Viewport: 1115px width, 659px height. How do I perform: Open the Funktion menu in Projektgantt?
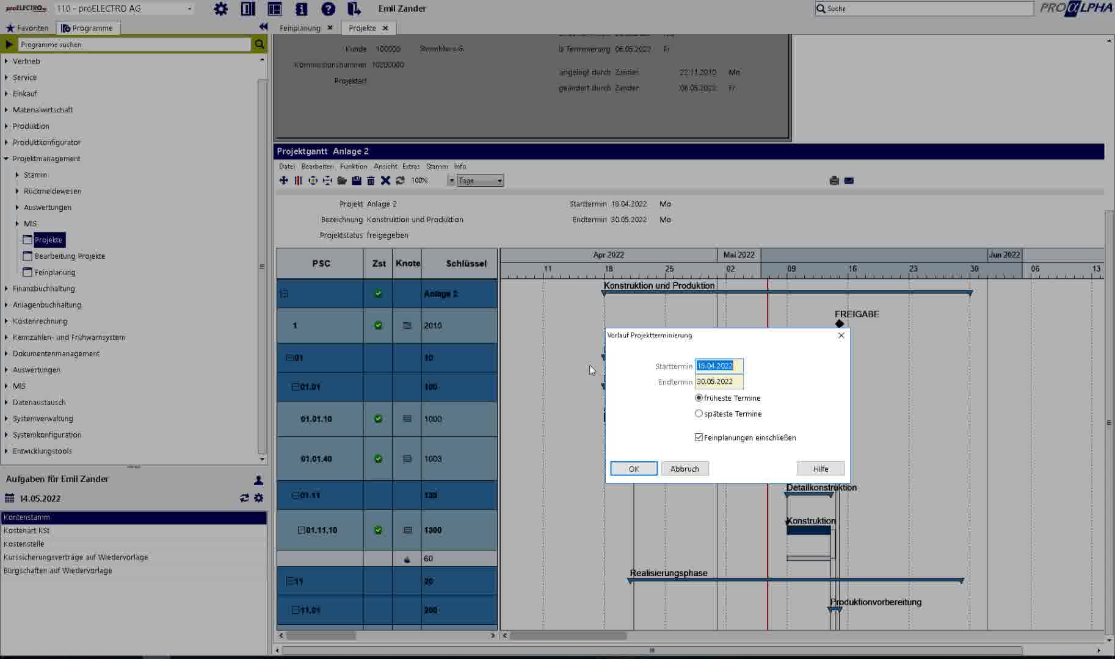[x=354, y=166]
